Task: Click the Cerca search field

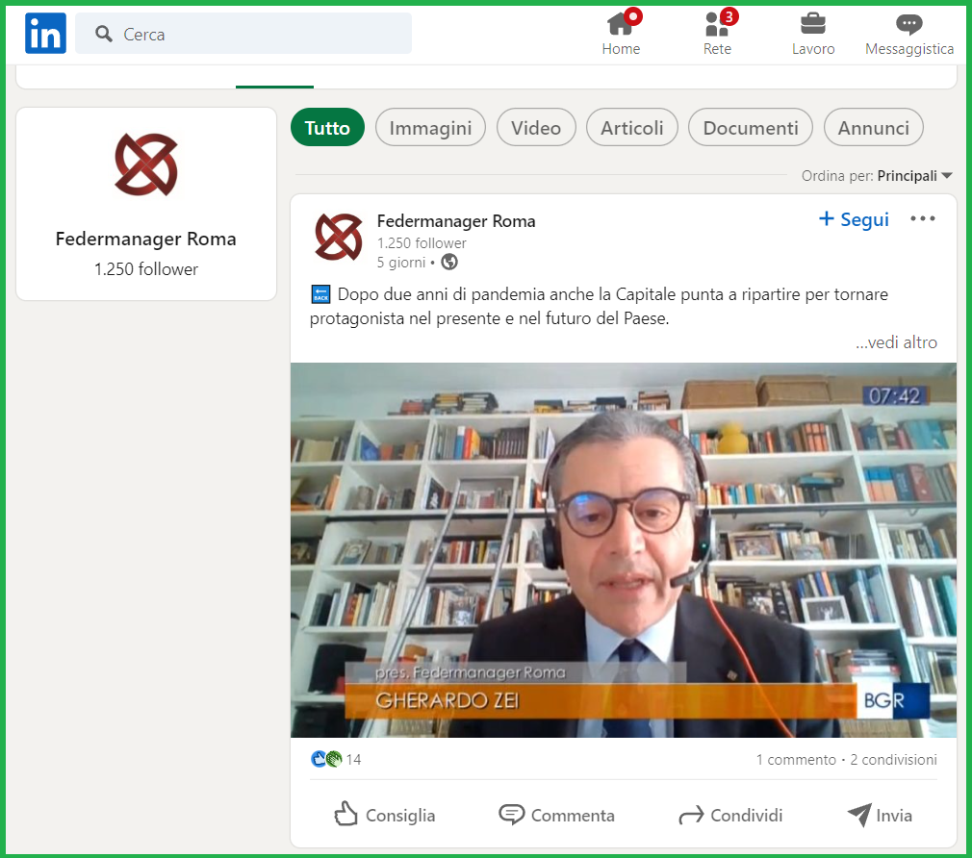Action: 243,34
